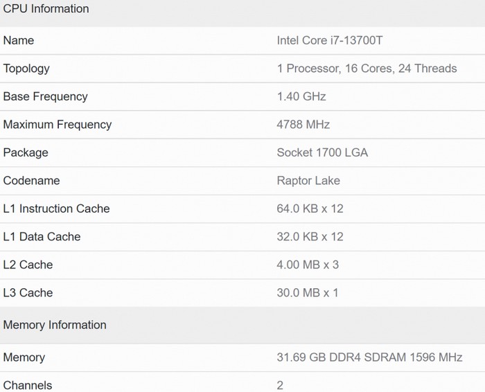Image resolution: width=485 pixels, height=392 pixels.
Task: Click the L1 Instruction Cache label
Action: click(x=57, y=208)
